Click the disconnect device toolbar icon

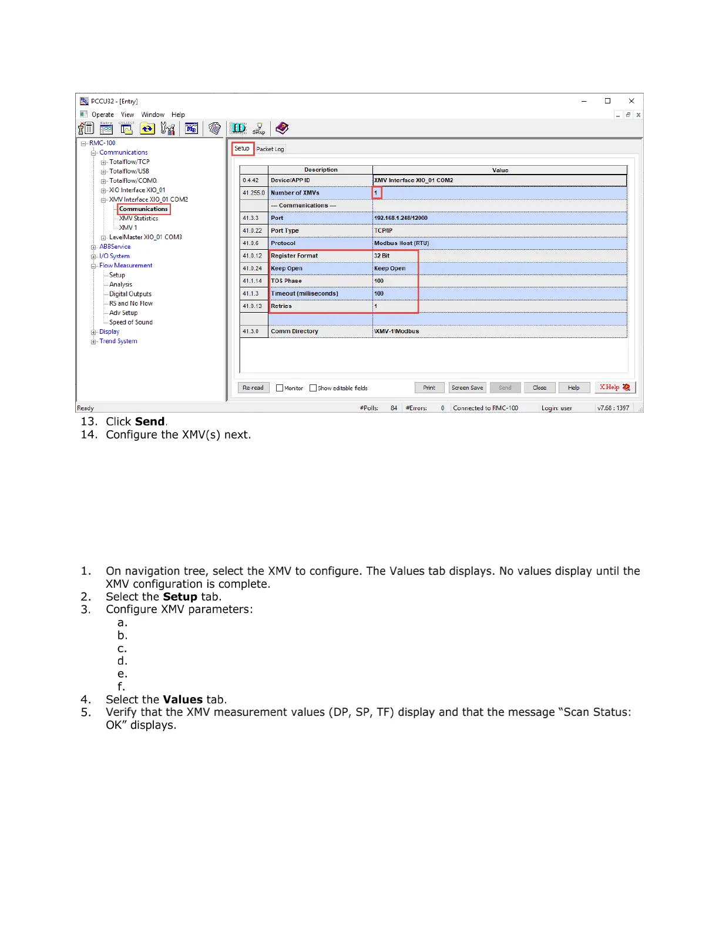point(86,128)
